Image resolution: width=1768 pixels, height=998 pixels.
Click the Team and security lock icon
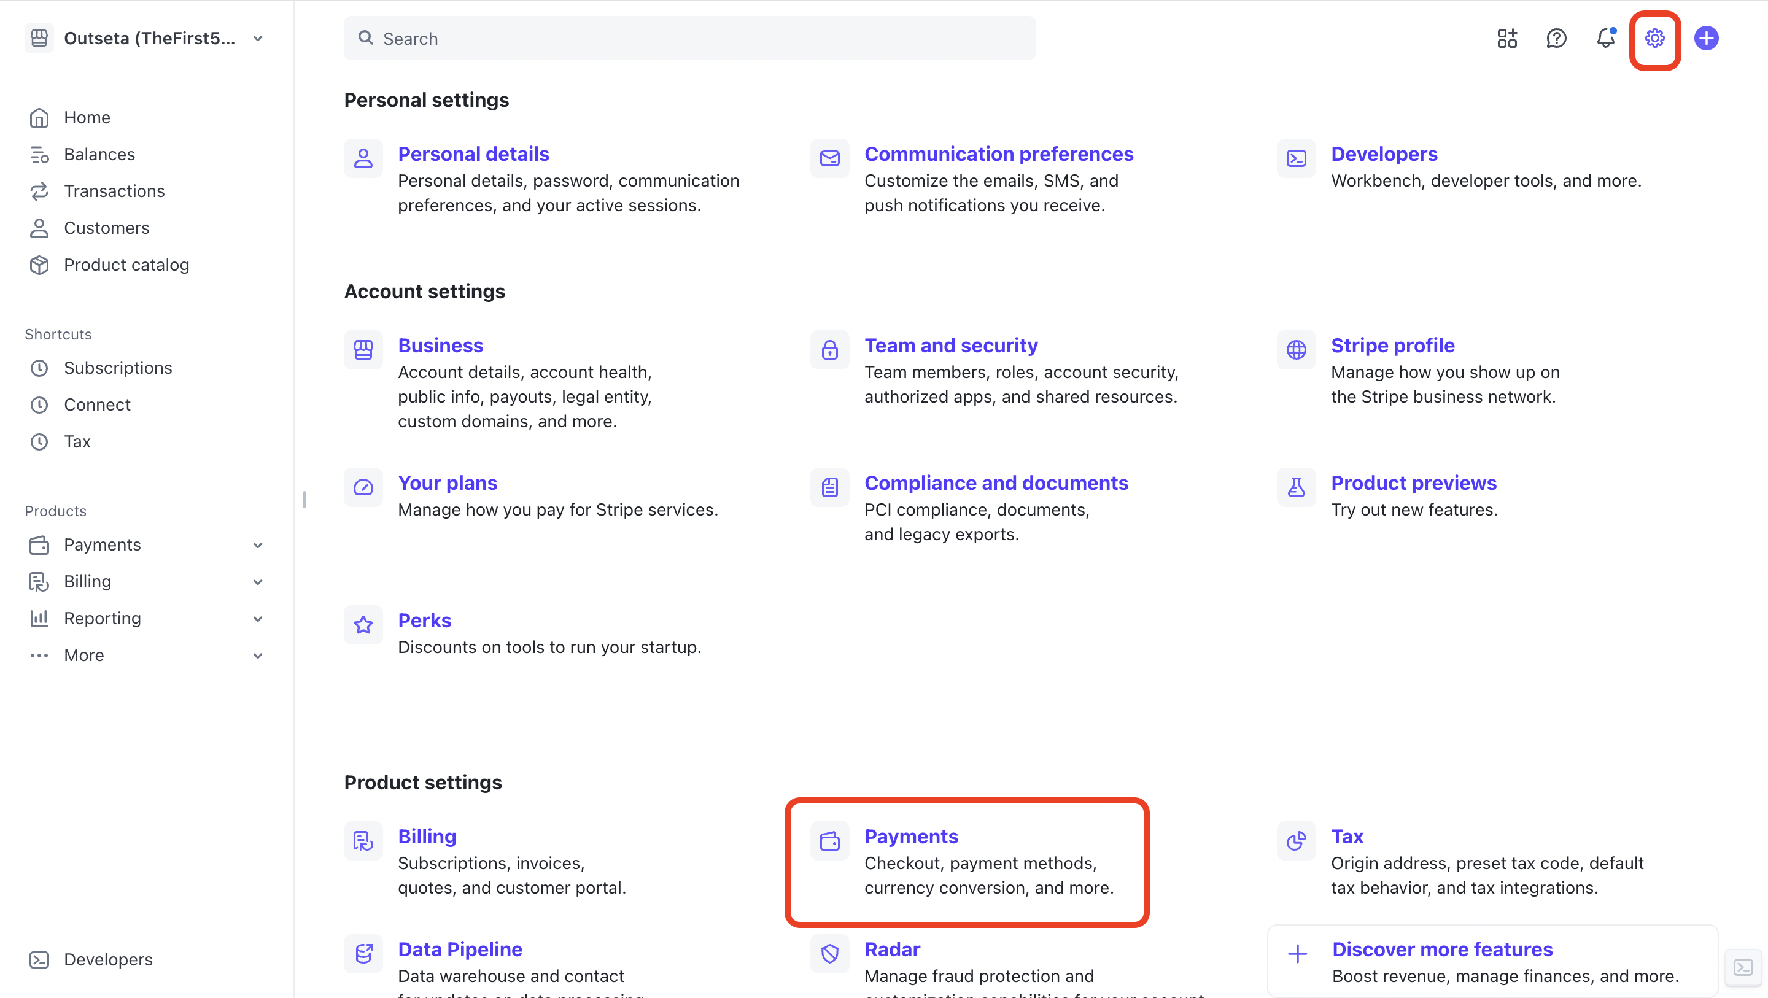(830, 349)
